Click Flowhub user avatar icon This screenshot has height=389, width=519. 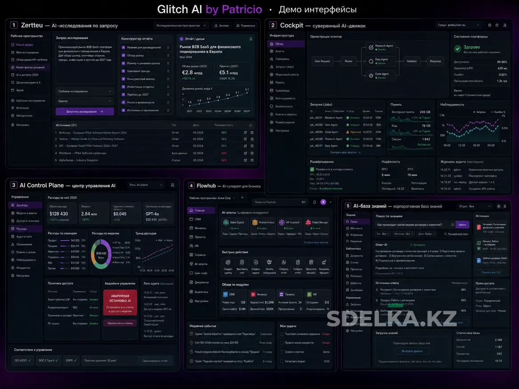323,202
